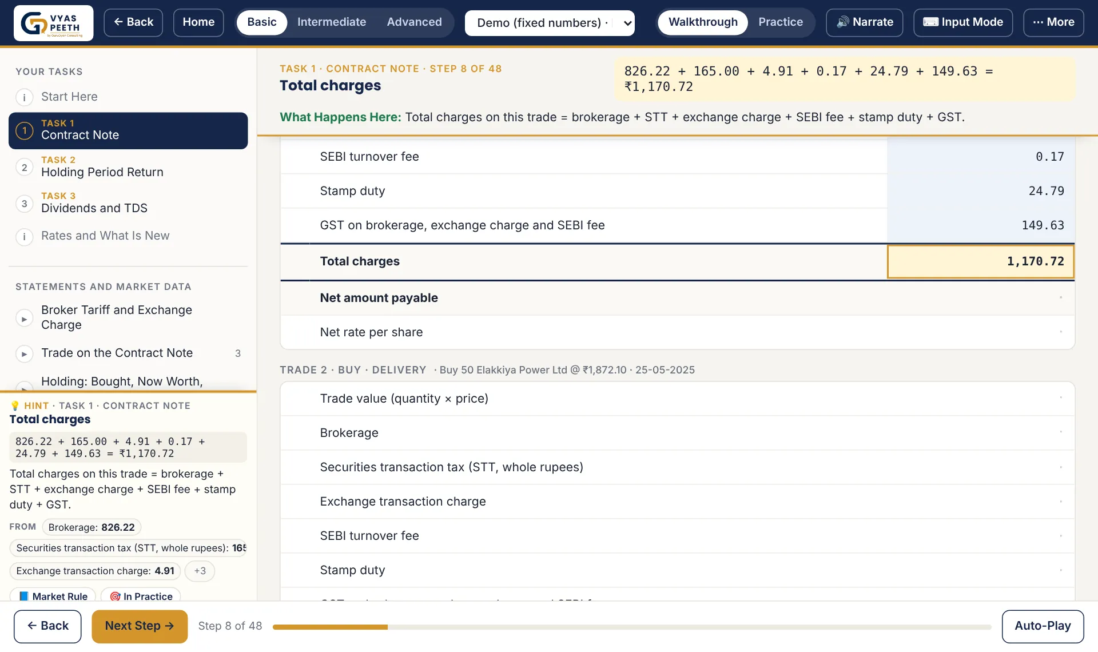Expand Trade on the Contract Note play icon

[24, 354]
